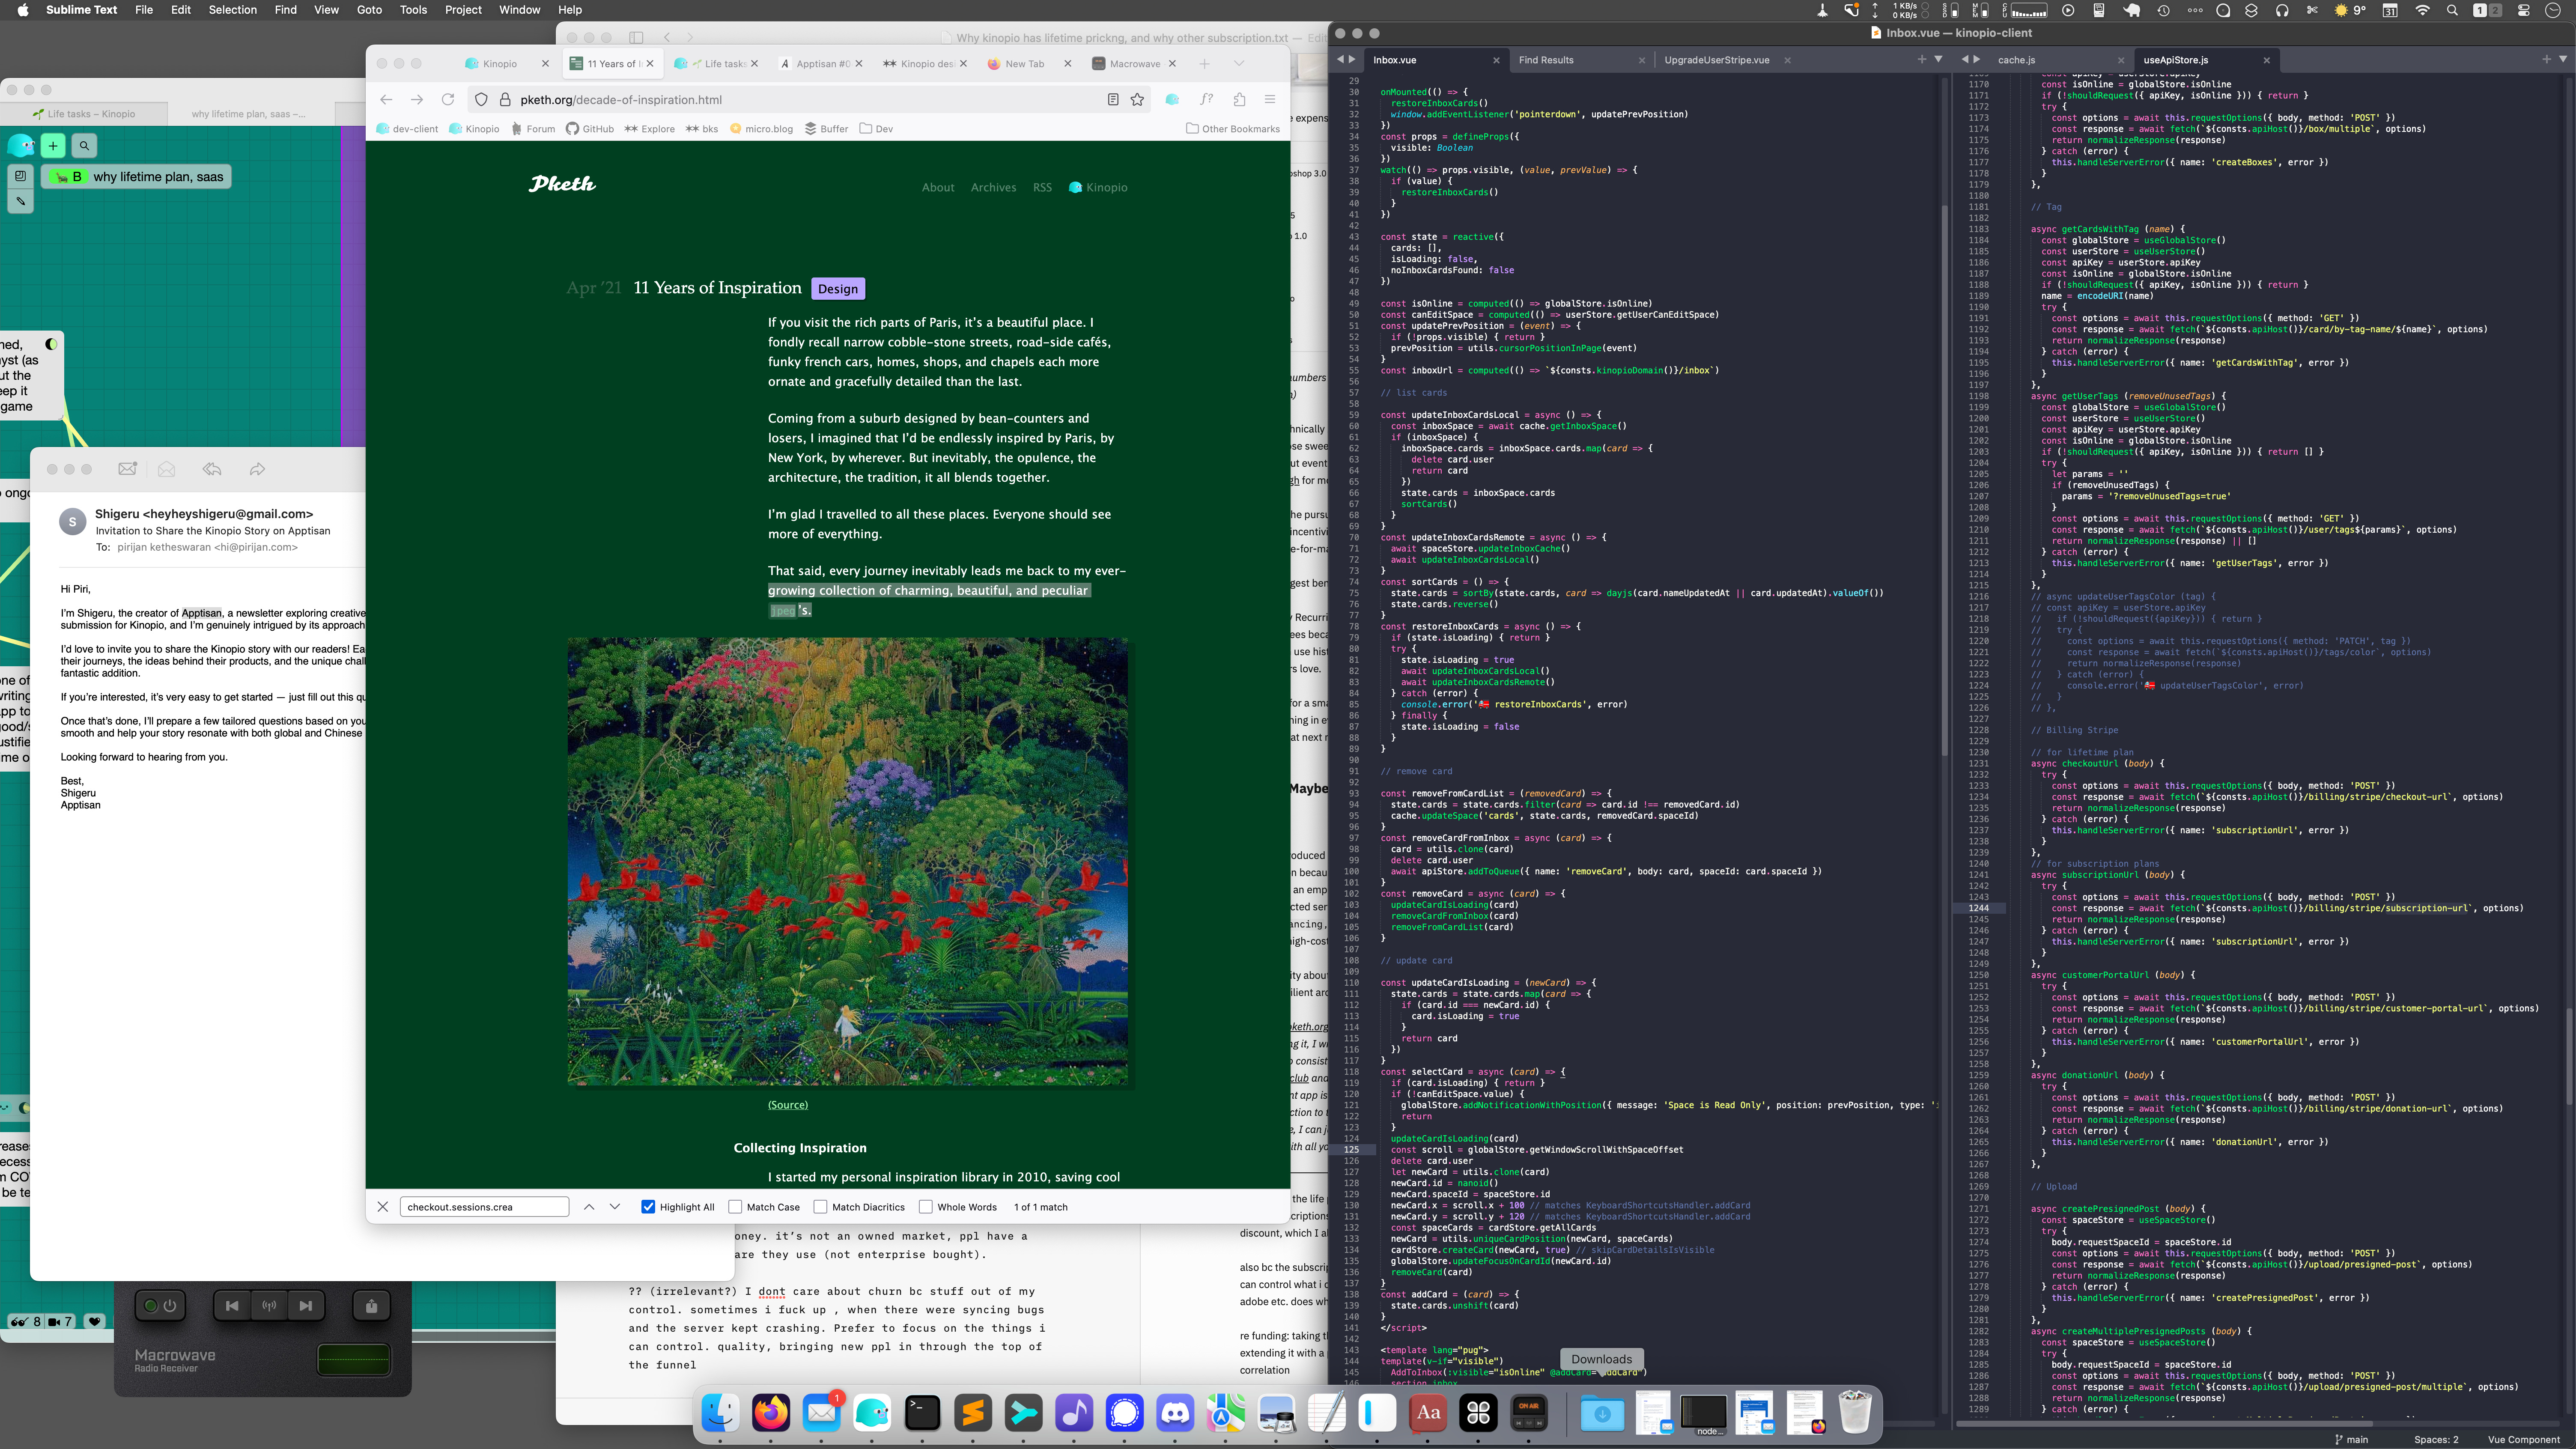Open Firefox extensions puzzle icon
Screen dimensions: 2576x1449
(1239, 100)
